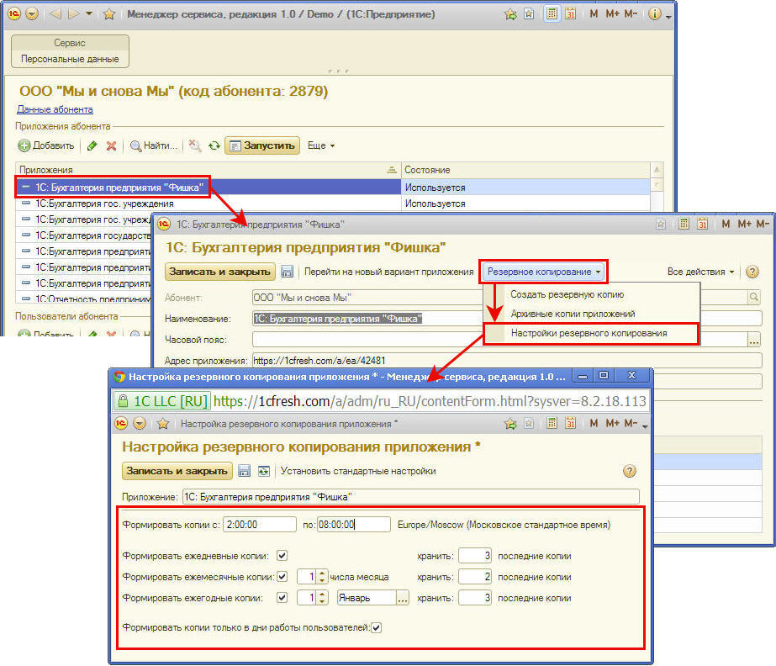
Task: Click the M+ memory button in the main window title bar
Action: [612, 13]
